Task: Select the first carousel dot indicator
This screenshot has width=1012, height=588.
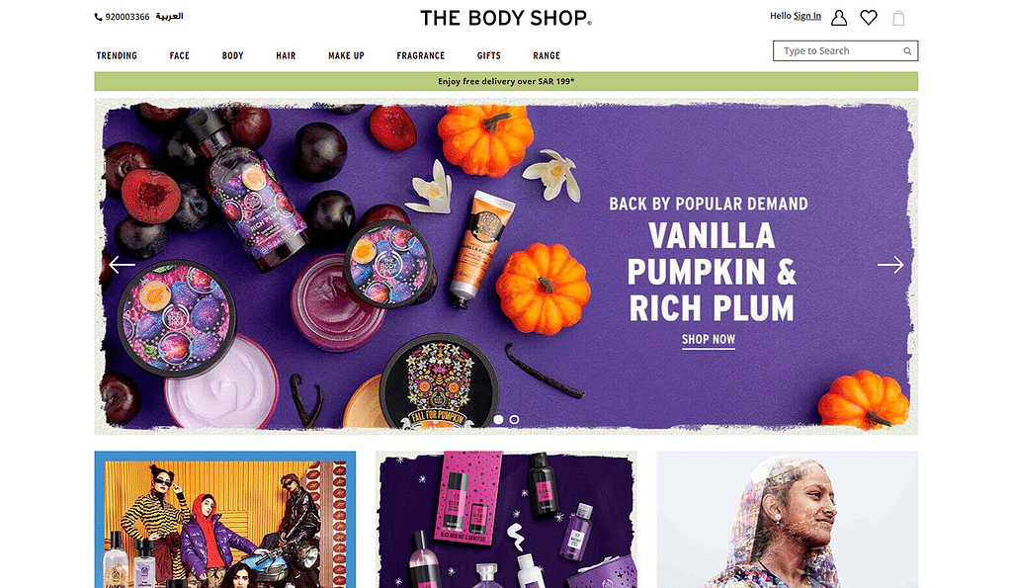Action: [x=498, y=420]
